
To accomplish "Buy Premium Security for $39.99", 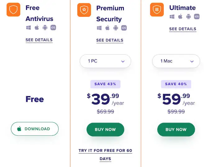I will pos(105,129).
